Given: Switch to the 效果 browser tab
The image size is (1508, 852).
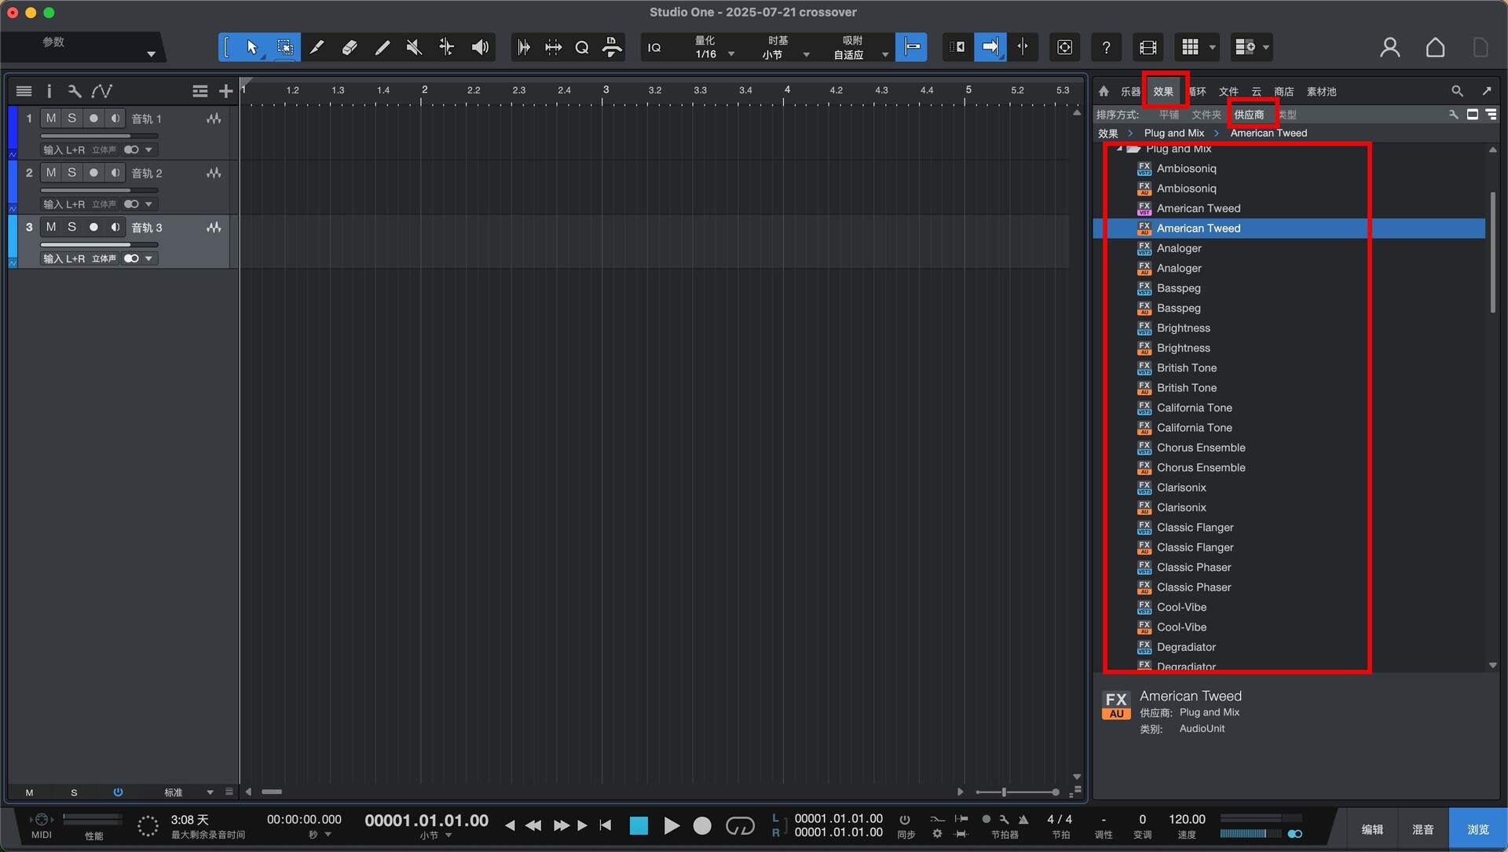Looking at the screenshot, I should [1163, 92].
